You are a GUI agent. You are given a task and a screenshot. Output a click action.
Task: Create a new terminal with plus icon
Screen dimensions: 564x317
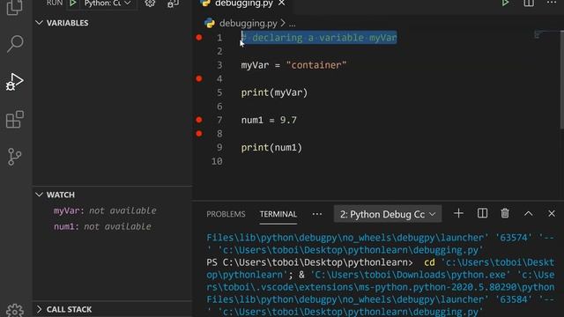(458, 213)
